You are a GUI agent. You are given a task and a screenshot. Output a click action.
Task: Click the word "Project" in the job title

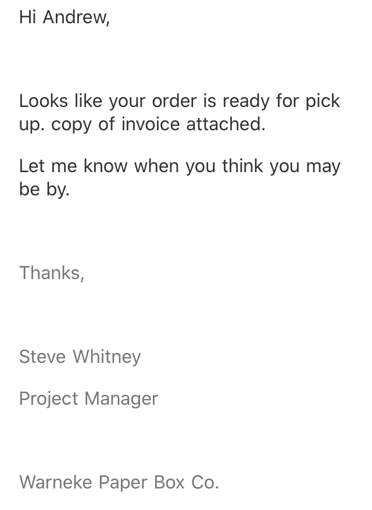pos(49,400)
